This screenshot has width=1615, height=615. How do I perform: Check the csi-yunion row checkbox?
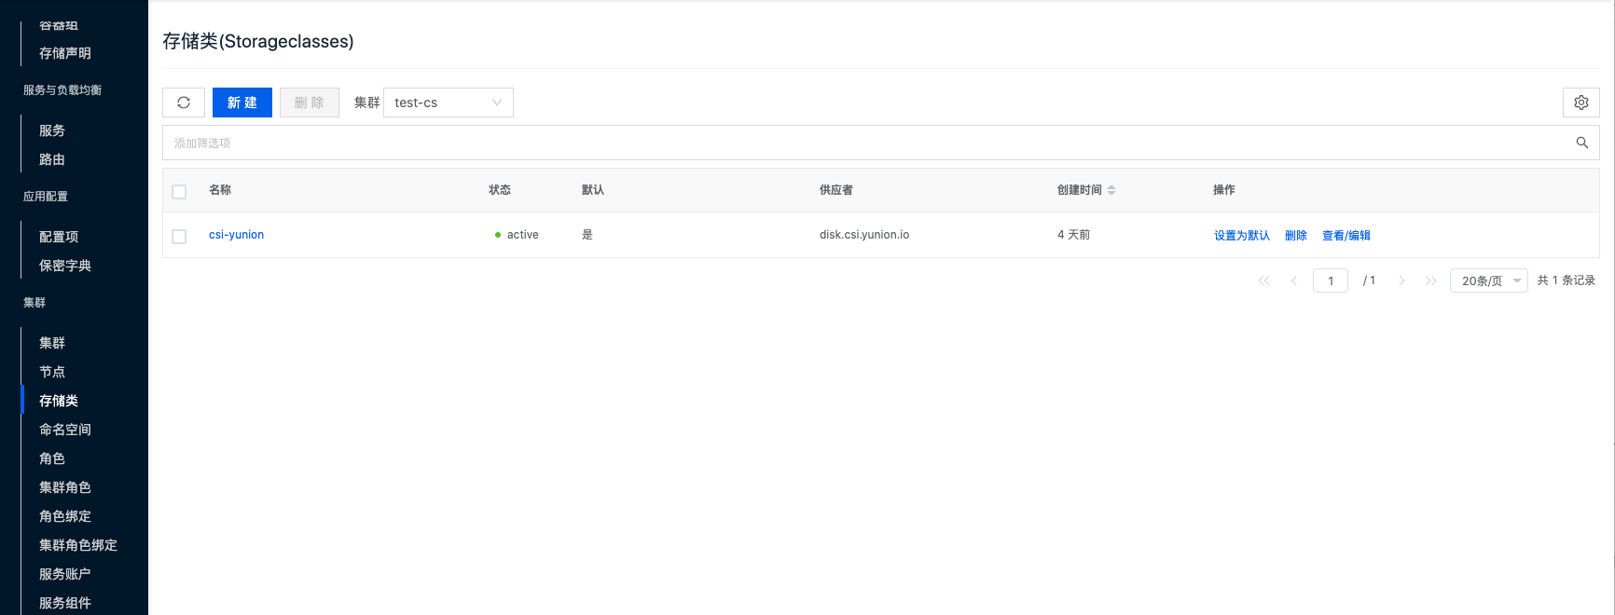click(179, 237)
